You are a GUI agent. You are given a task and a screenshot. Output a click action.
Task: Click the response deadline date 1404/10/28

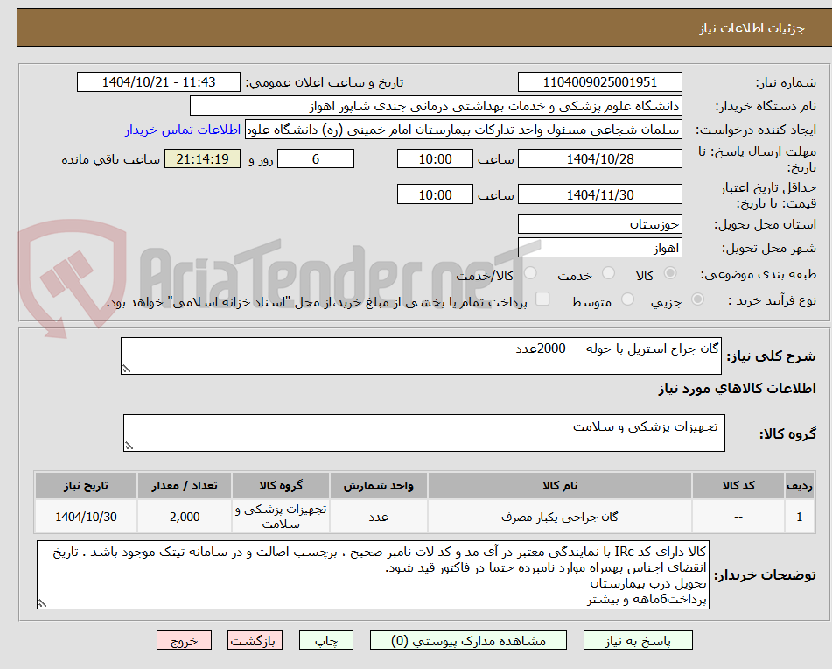tap(599, 158)
